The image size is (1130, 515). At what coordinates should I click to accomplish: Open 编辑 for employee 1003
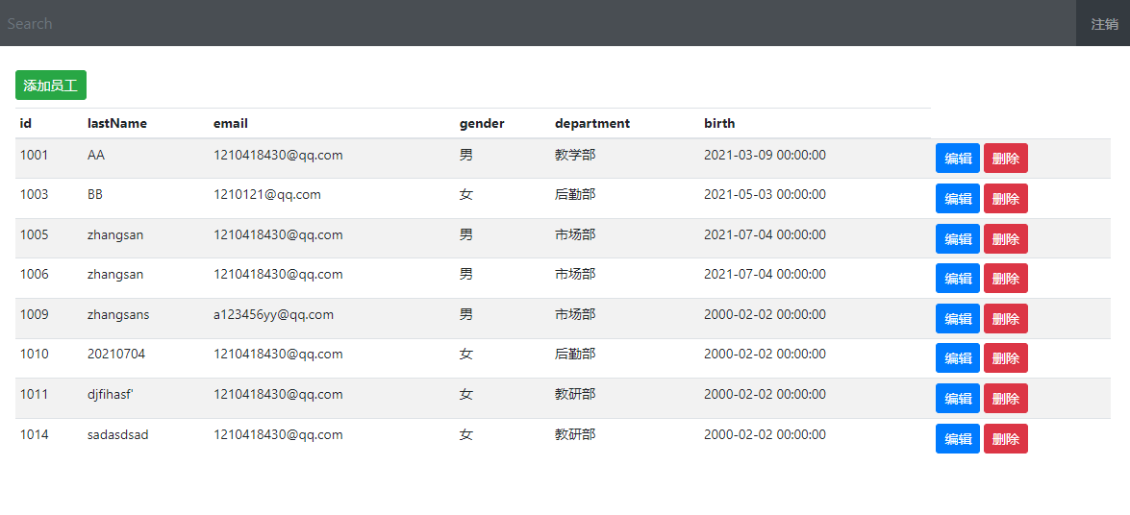(957, 199)
